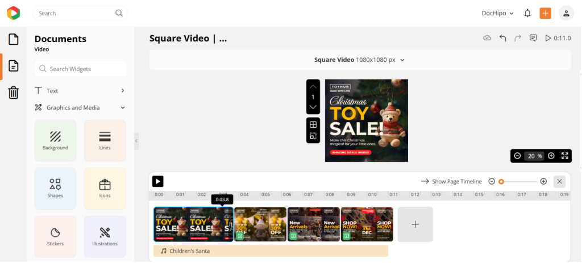Click the 0:05 mark on timeline ruler
Viewport: 582px width, 263px height.
(x=265, y=194)
